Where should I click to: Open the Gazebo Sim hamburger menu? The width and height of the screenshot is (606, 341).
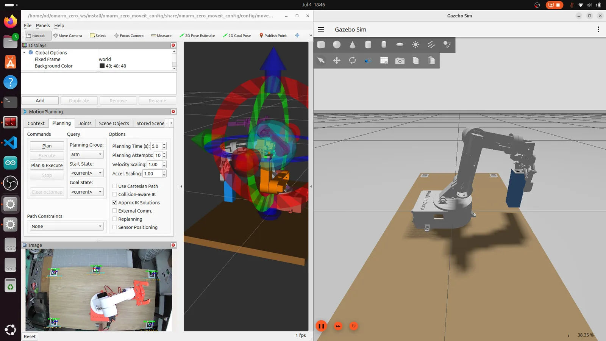(x=321, y=30)
